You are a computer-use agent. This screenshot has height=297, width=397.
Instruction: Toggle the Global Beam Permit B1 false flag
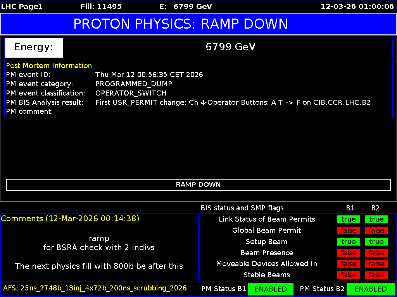point(348,230)
